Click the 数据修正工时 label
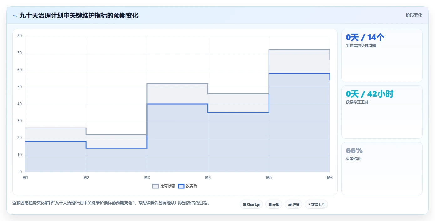The height and width of the screenshot is (221, 435). tap(357, 102)
